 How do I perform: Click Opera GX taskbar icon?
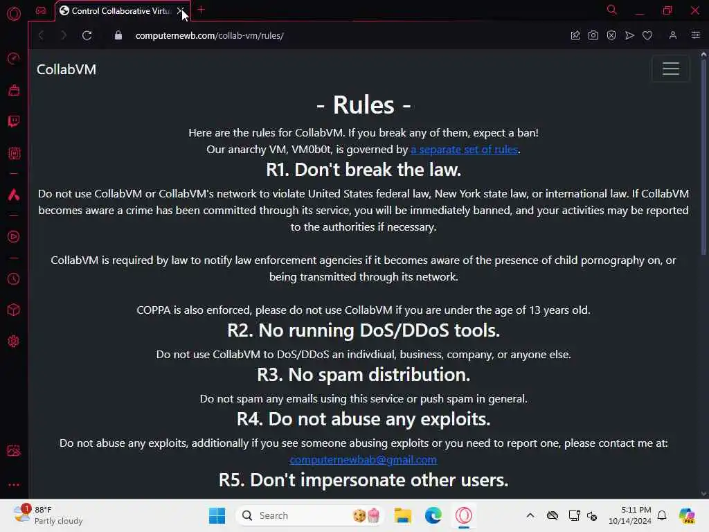tap(464, 515)
